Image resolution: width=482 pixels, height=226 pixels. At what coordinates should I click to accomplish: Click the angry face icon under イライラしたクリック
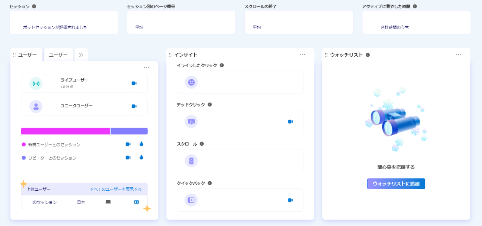pyautogui.click(x=191, y=82)
